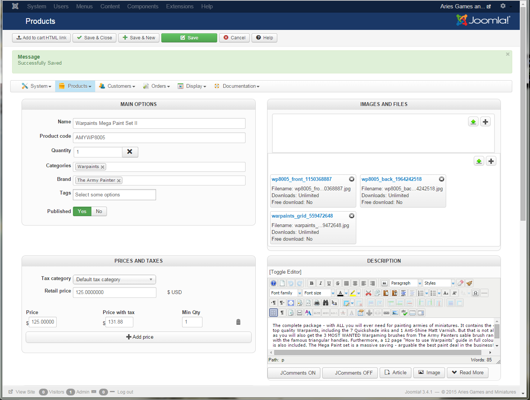Delete the price row with trash icon
This screenshot has height=400, width=530.
(x=238, y=322)
